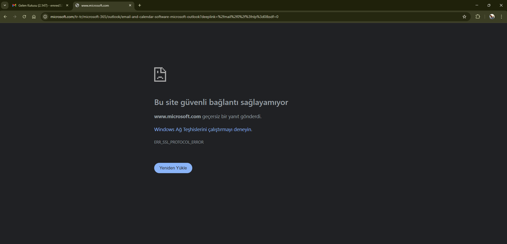Image resolution: width=507 pixels, height=244 pixels.
Task: Click the ERR_SSL_PROTOCOL_ERROR text
Action: tap(179, 142)
